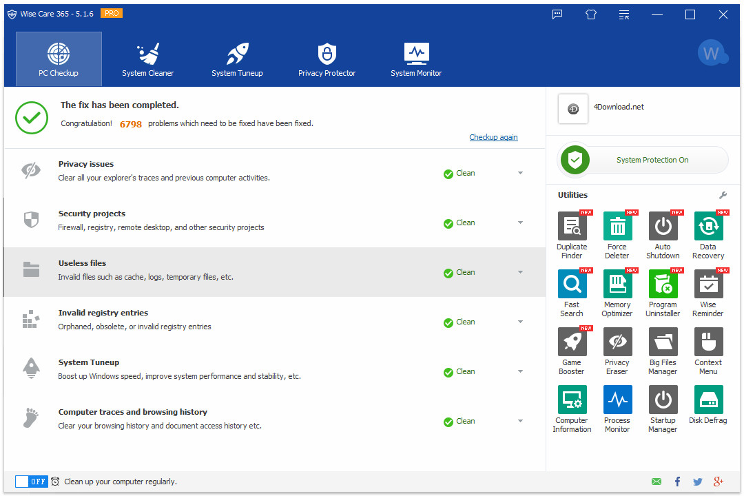Click the email share icon
Viewport: 744px width, 496px height.
[x=657, y=482]
